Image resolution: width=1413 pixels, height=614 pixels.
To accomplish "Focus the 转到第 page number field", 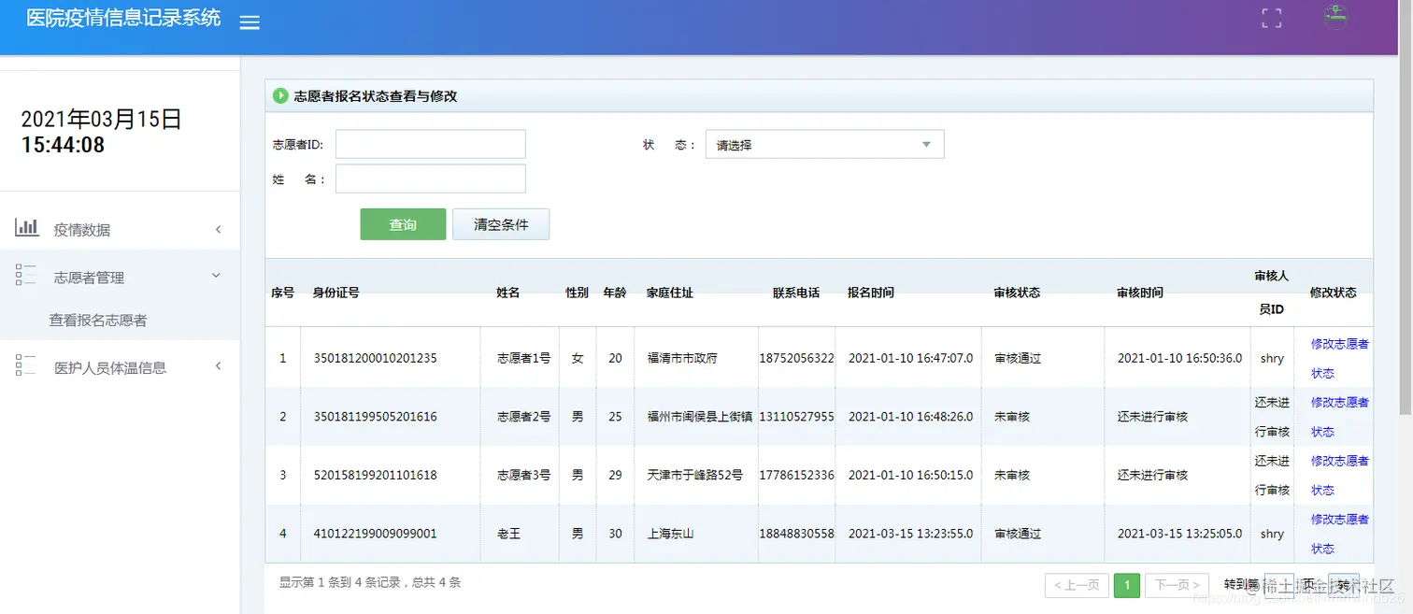I will (1278, 585).
